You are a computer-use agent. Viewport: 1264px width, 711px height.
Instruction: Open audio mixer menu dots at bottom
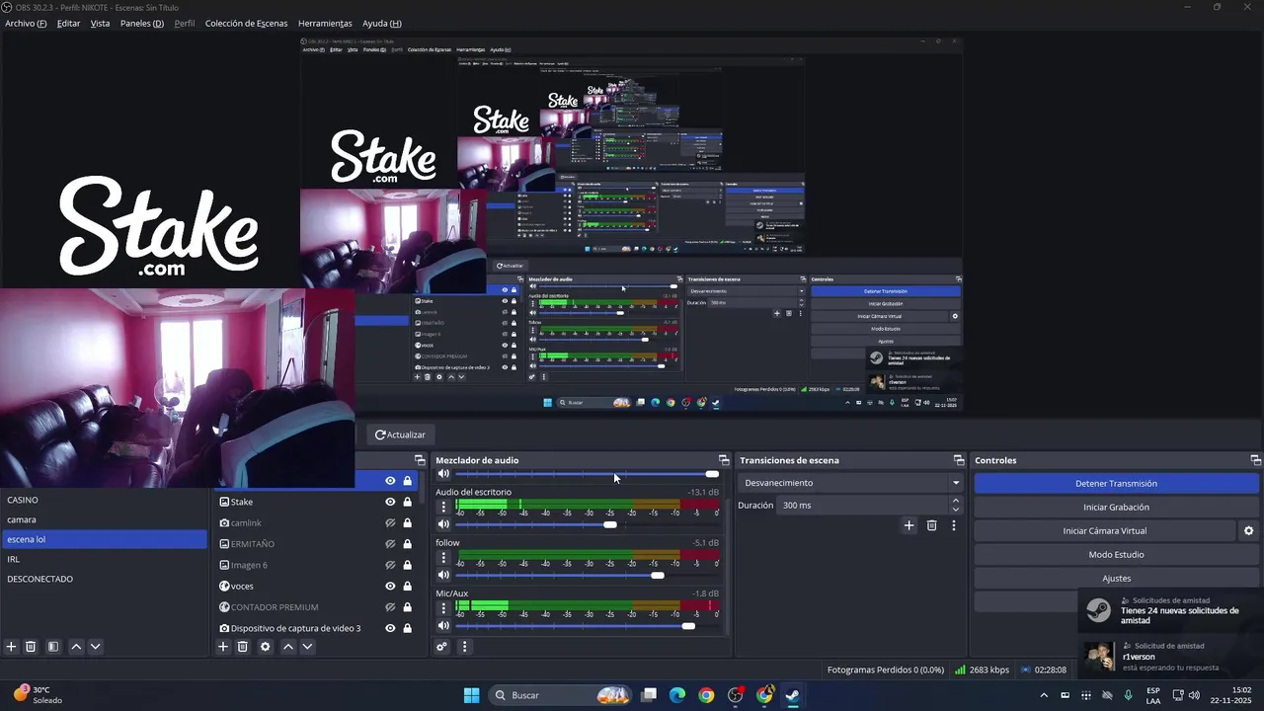pos(464,647)
